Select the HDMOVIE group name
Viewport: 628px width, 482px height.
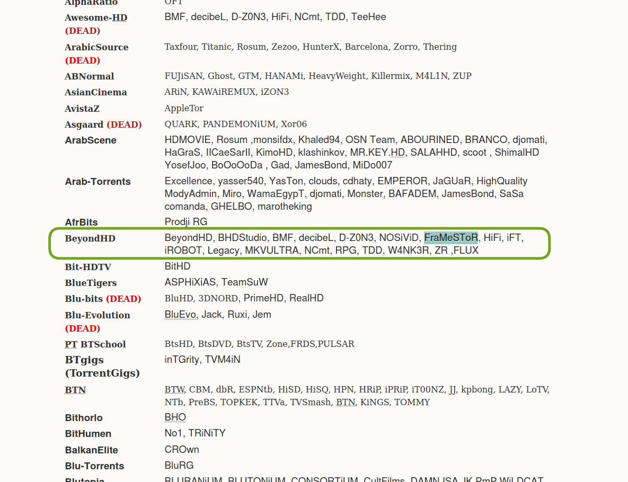click(188, 140)
